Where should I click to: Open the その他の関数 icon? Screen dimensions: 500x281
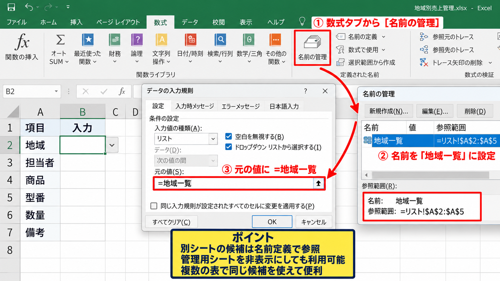pos(275,40)
